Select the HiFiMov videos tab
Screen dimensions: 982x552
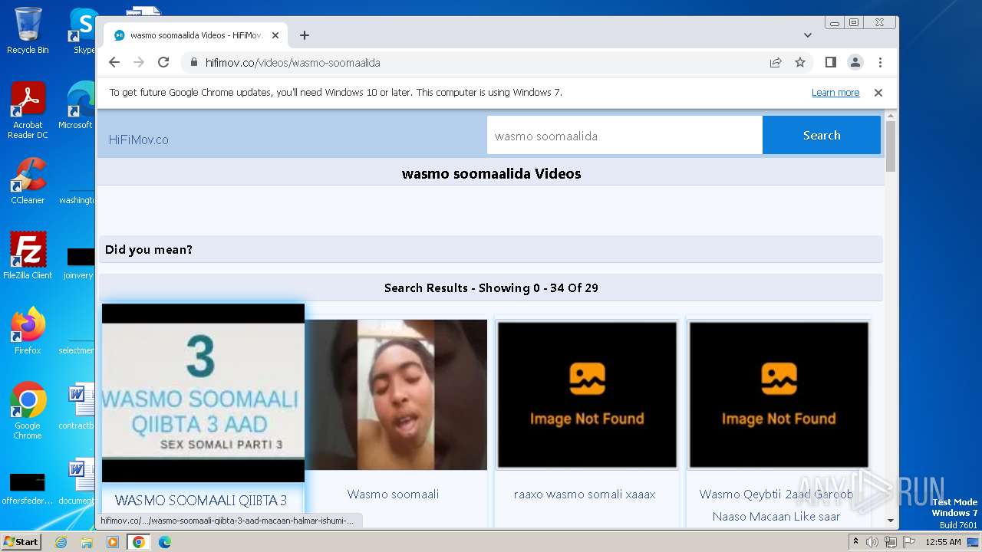coord(196,35)
